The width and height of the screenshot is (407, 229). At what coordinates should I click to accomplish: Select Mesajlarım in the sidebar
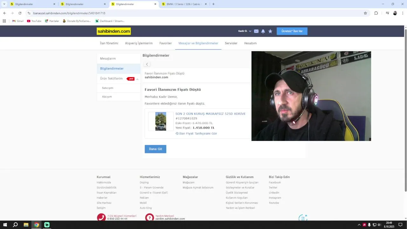coord(119,59)
